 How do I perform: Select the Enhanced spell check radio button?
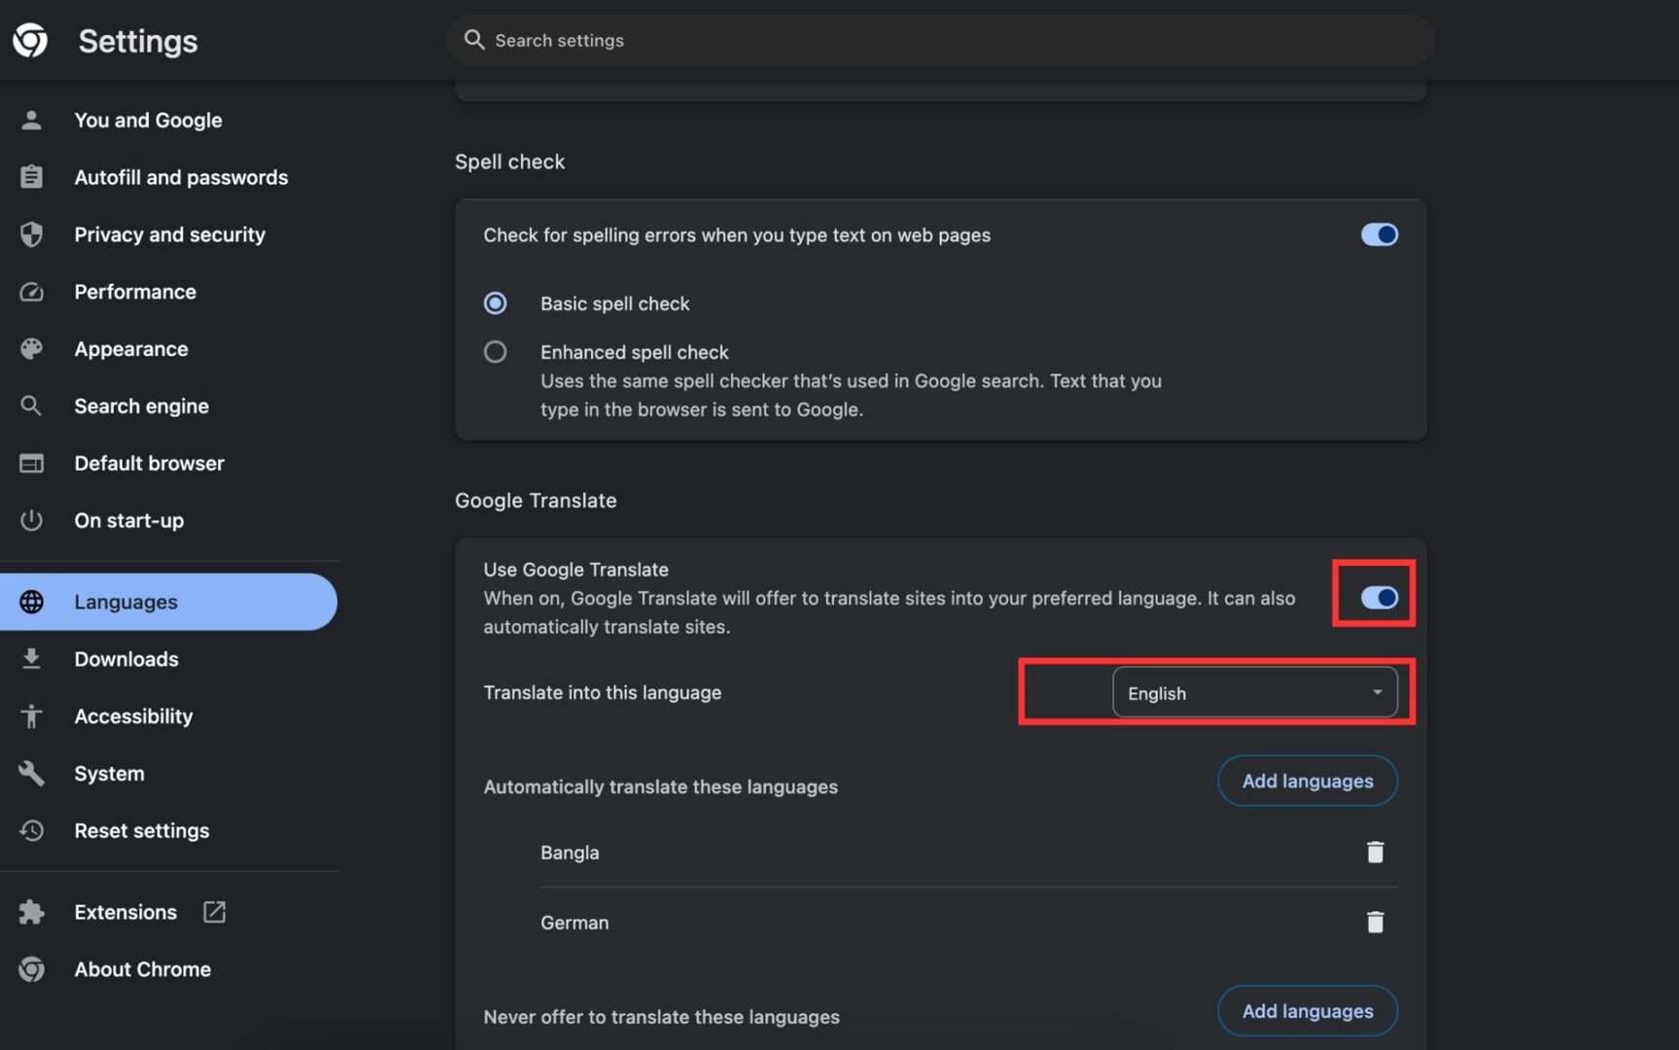pyautogui.click(x=496, y=351)
